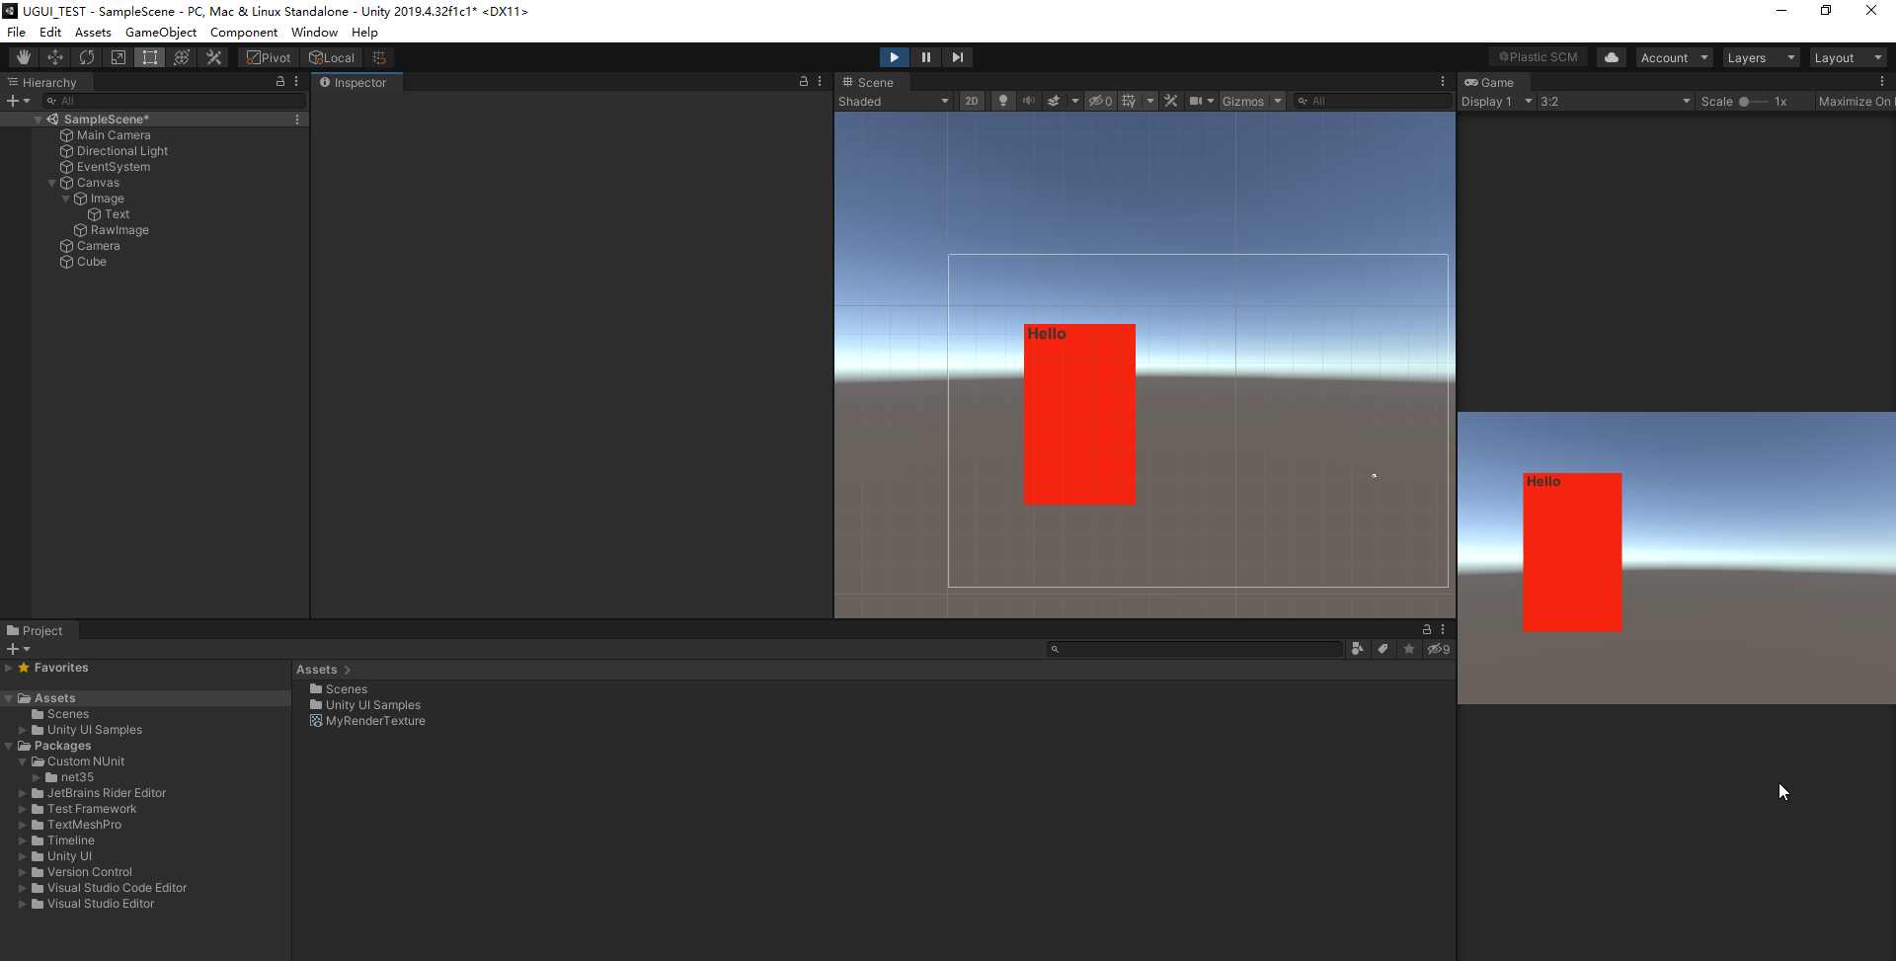Lock the Inspector panel
Image resolution: width=1896 pixels, height=961 pixels.
coord(804,82)
